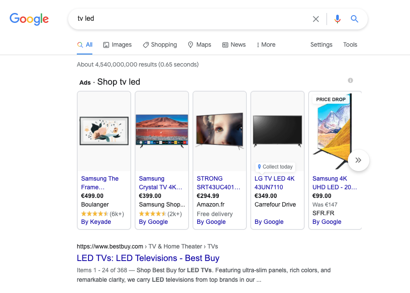Open the 'STRONG SRT43UC401…' product link
The height and width of the screenshot is (293, 410).
pyautogui.click(x=218, y=183)
